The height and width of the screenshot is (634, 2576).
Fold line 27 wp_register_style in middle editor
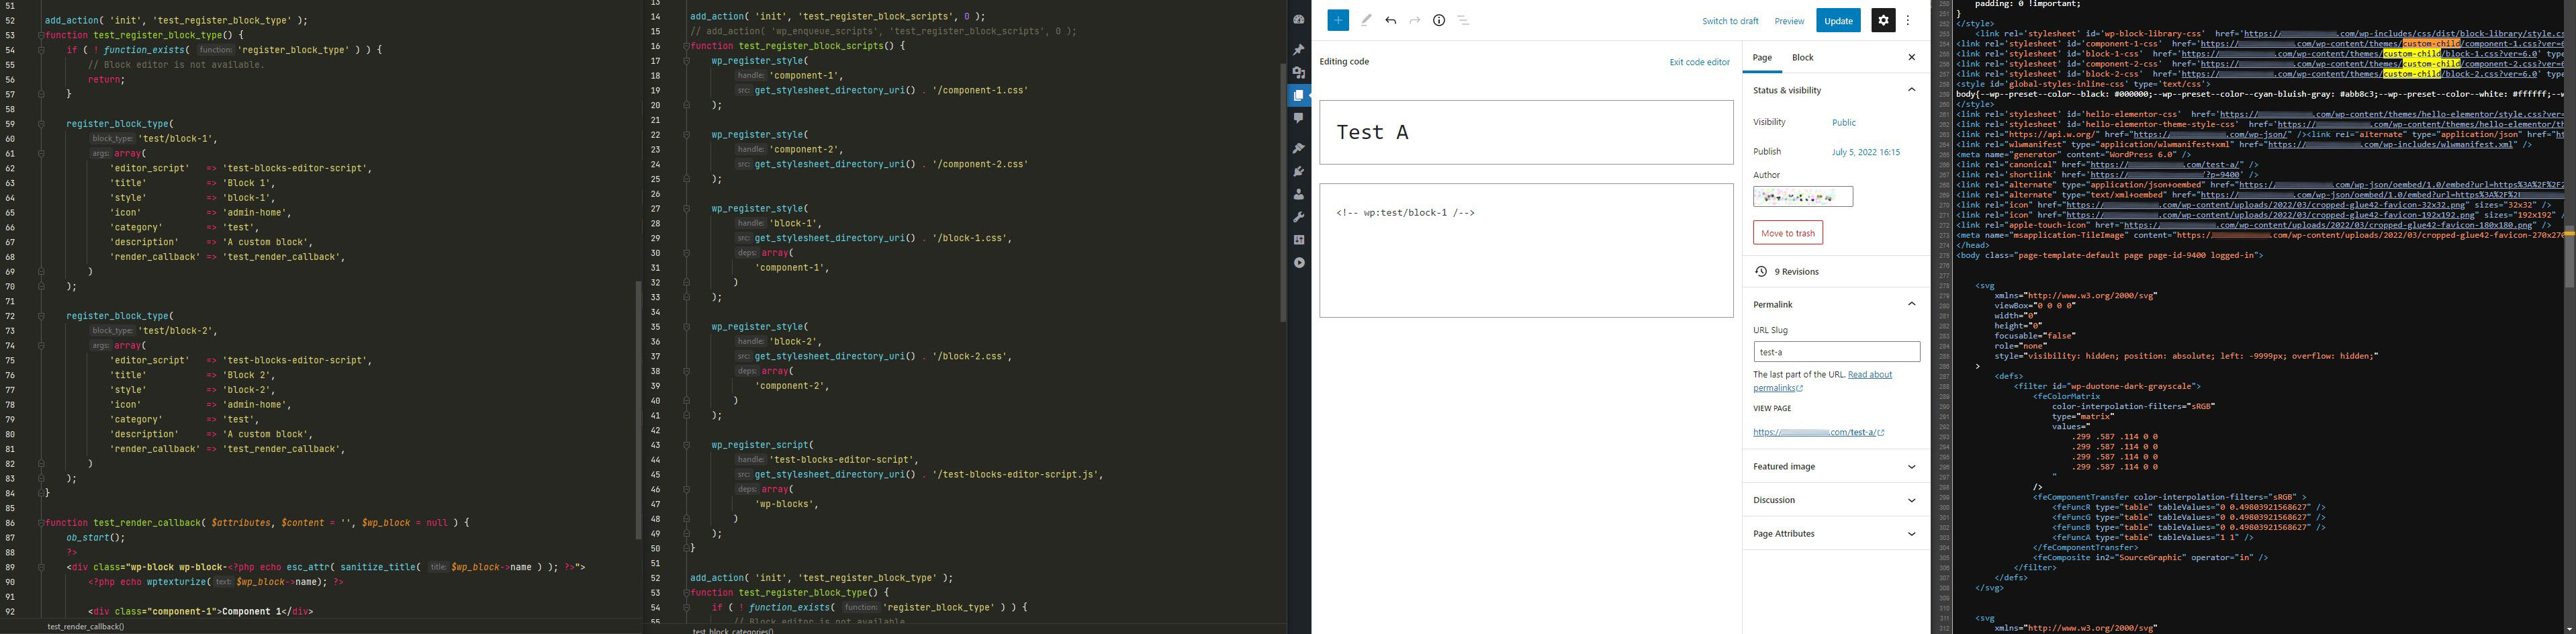[x=686, y=209]
